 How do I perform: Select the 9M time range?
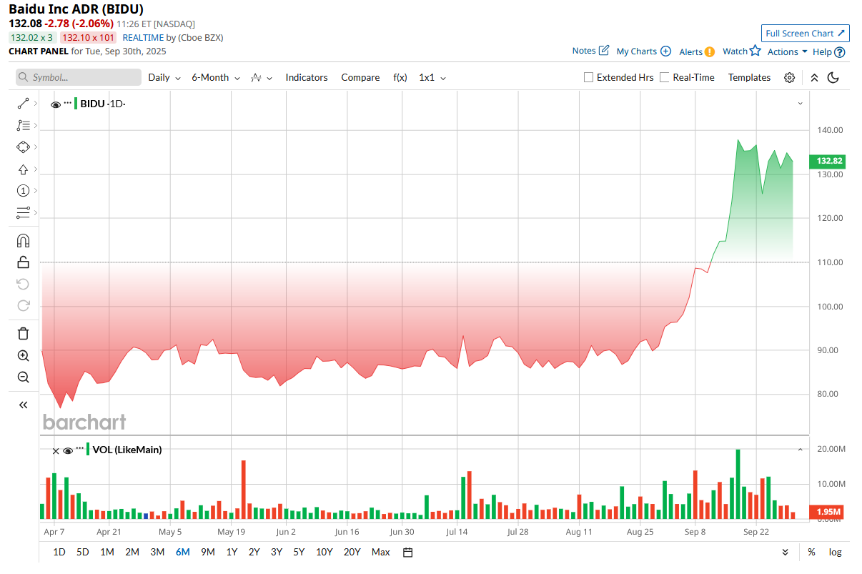pyautogui.click(x=208, y=552)
